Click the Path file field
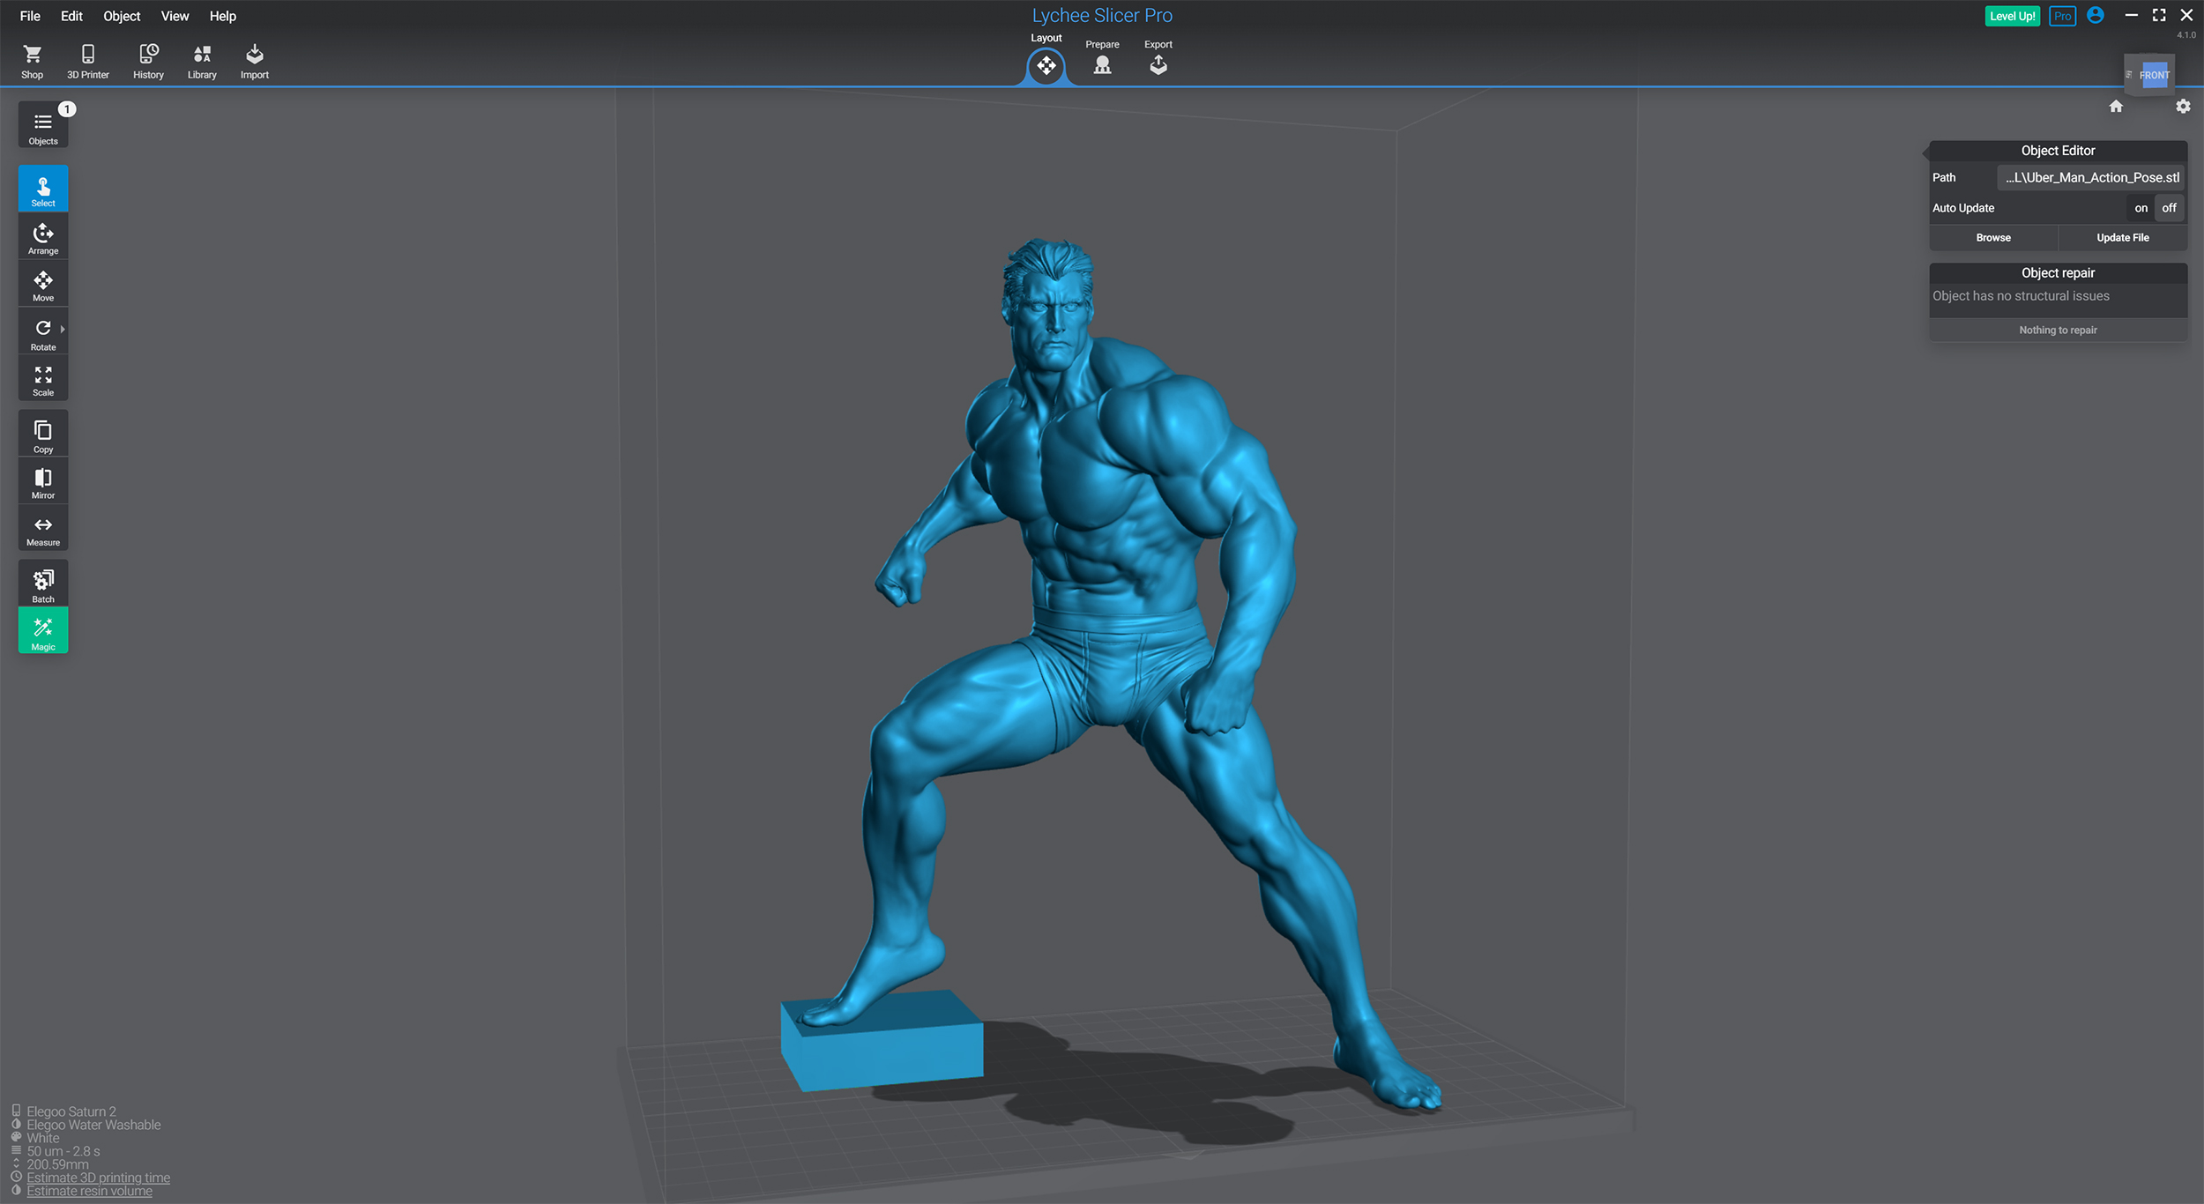 [2091, 177]
